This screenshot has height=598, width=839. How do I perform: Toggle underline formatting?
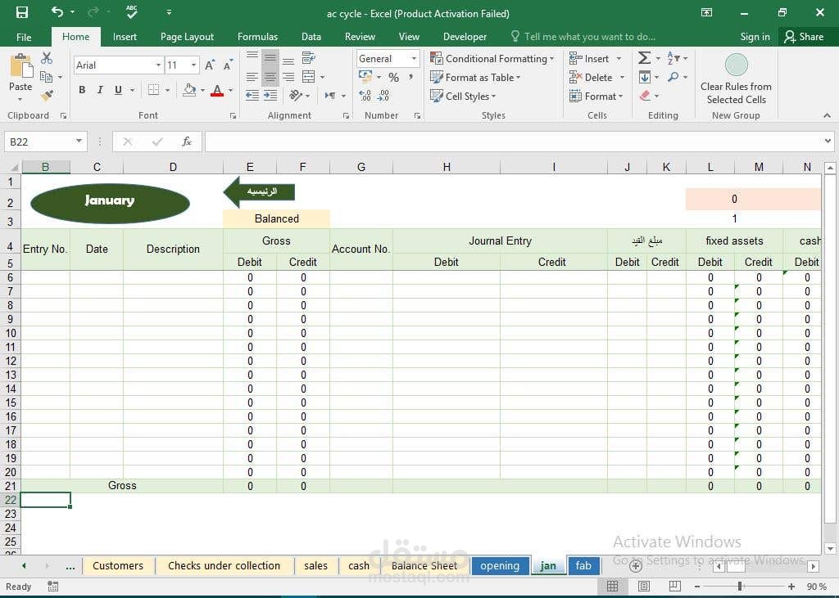pyautogui.click(x=118, y=90)
